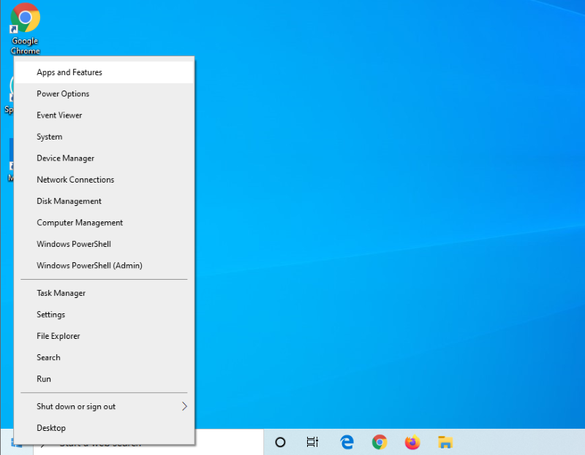Select Run in the context menu
The height and width of the screenshot is (455, 585).
click(x=44, y=379)
